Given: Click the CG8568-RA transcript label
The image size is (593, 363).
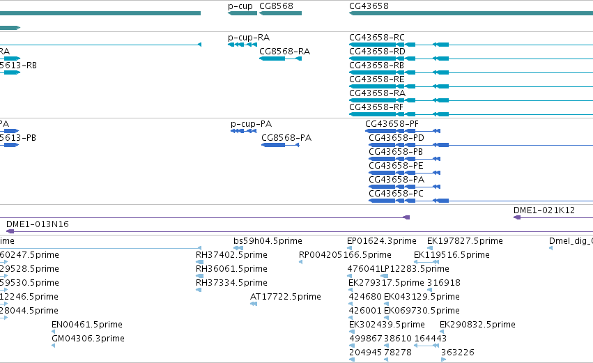Looking at the screenshot, I should (284, 52).
